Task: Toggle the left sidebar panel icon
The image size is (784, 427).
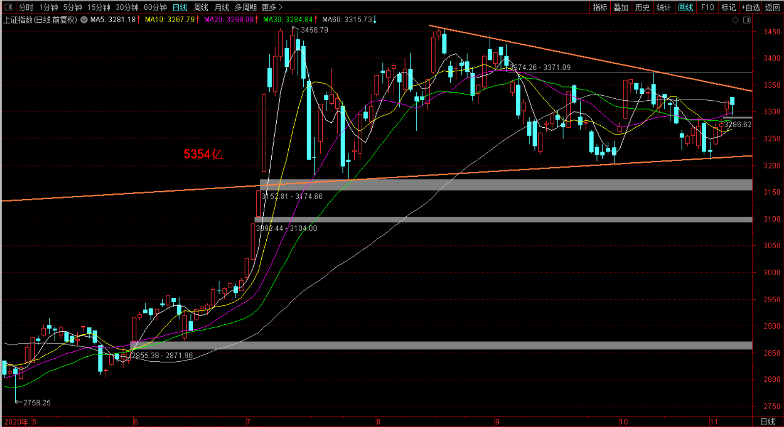Action: point(8,7)
